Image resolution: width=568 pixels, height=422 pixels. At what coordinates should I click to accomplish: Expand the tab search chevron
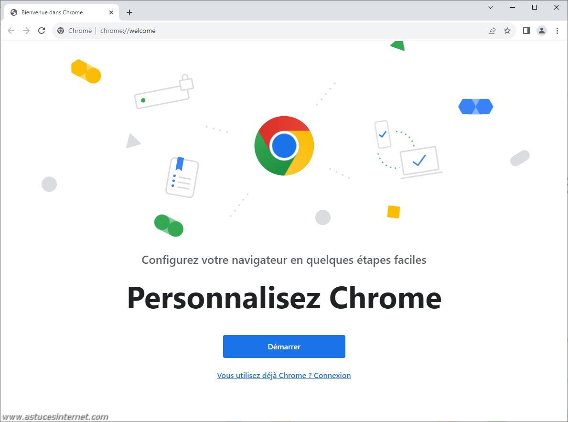tap(491, 7)
